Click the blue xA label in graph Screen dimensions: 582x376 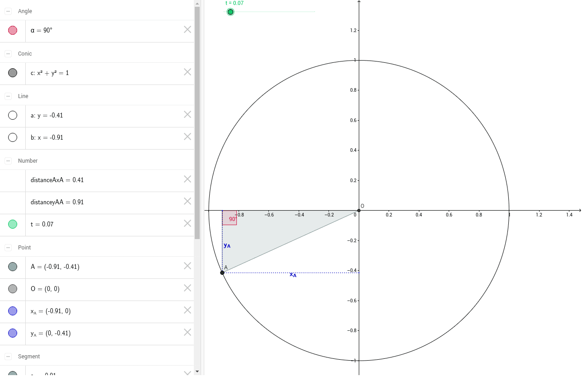tap(293, 275)
